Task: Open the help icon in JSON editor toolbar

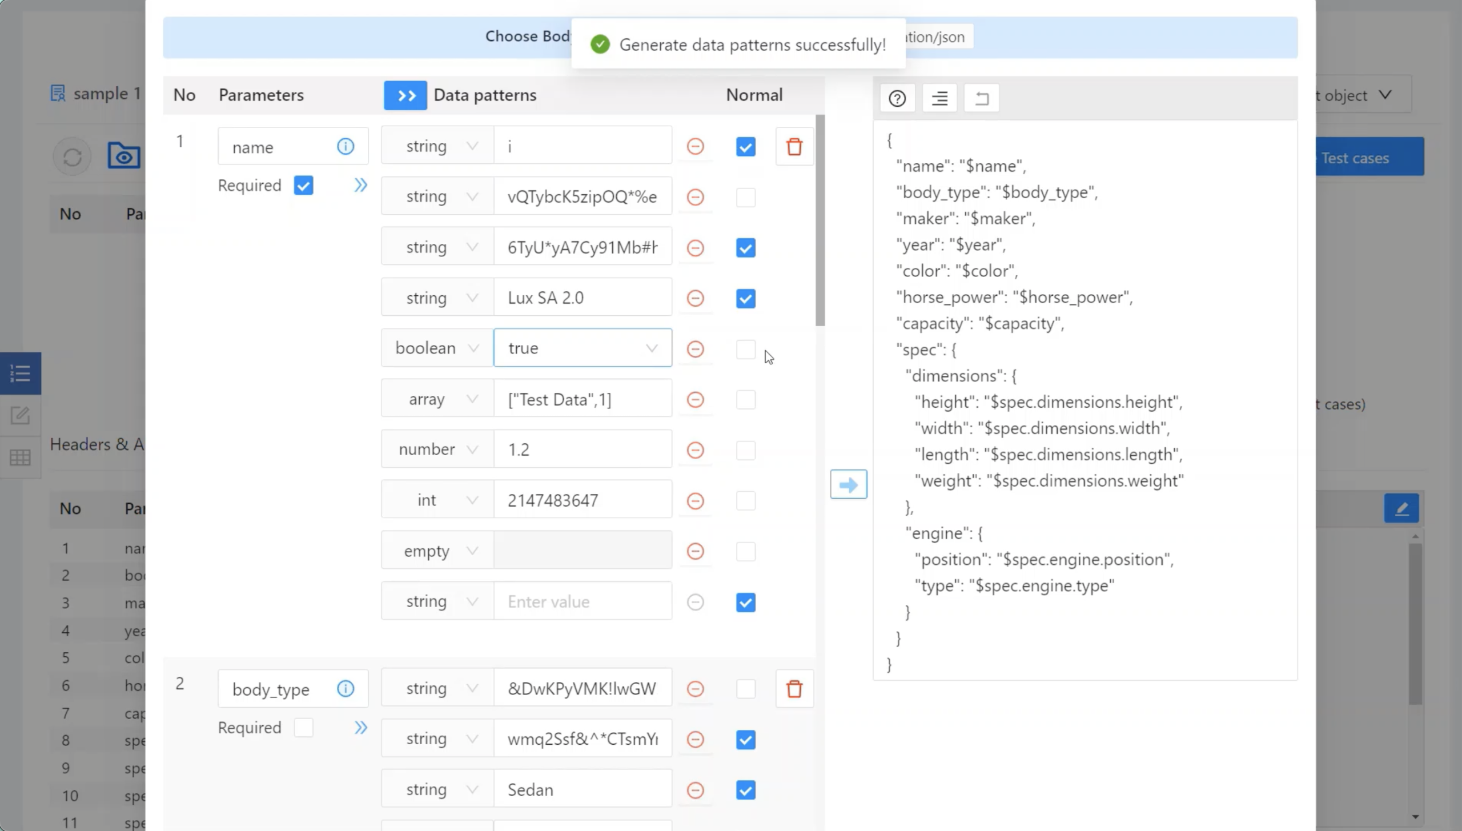Action: [x=897, y=99]
